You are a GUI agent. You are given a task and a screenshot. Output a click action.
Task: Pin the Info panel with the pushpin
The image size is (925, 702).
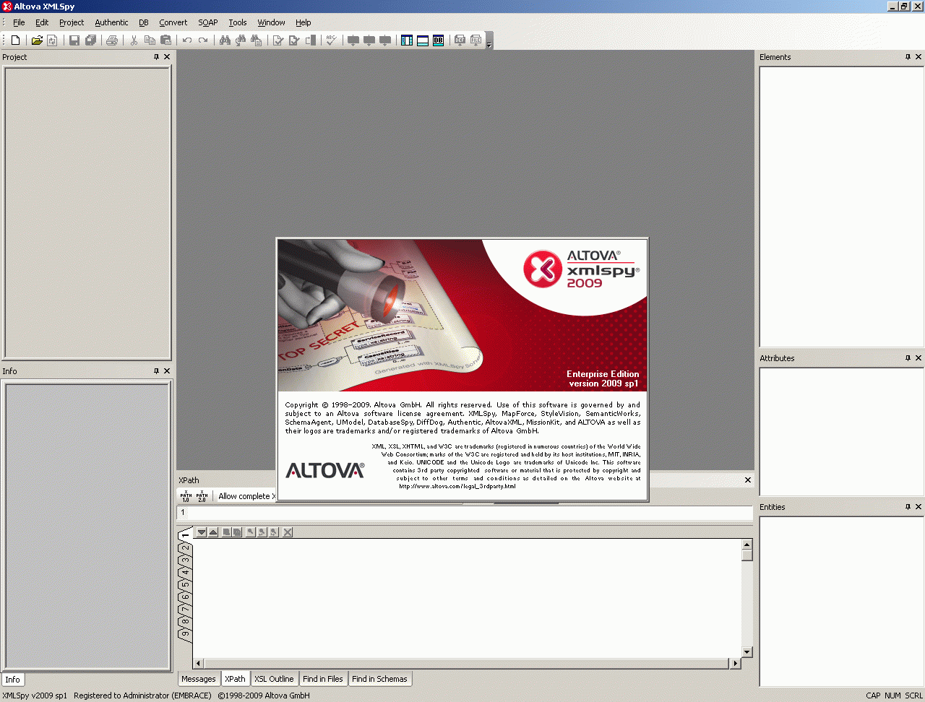coord(156,371)
